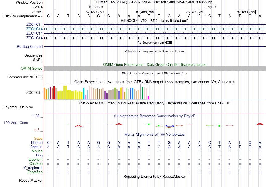This screenshot has width=266, height=187.
Task: Open GENCODE V50lift37 track title
Action: [x=155, y=21]
